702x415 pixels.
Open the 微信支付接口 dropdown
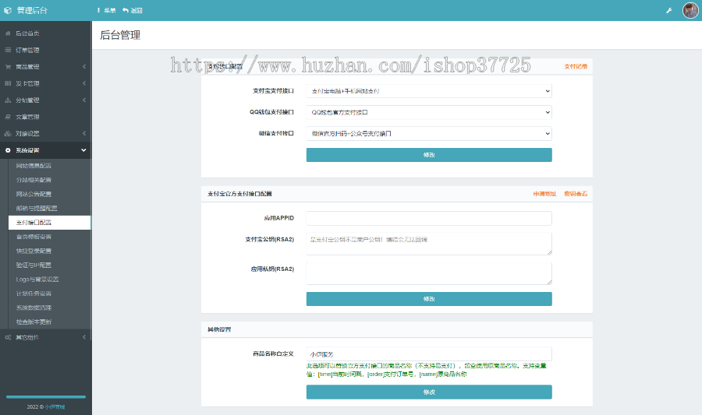(x=428, y=133)
